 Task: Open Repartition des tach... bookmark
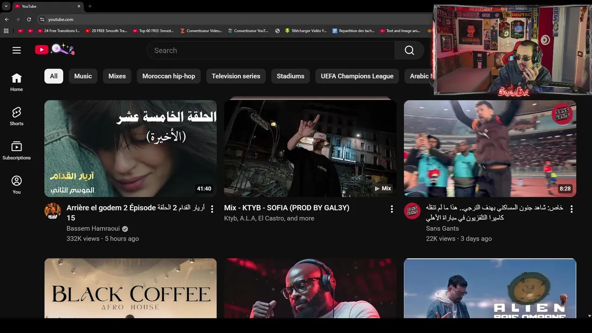pos(354,31)
